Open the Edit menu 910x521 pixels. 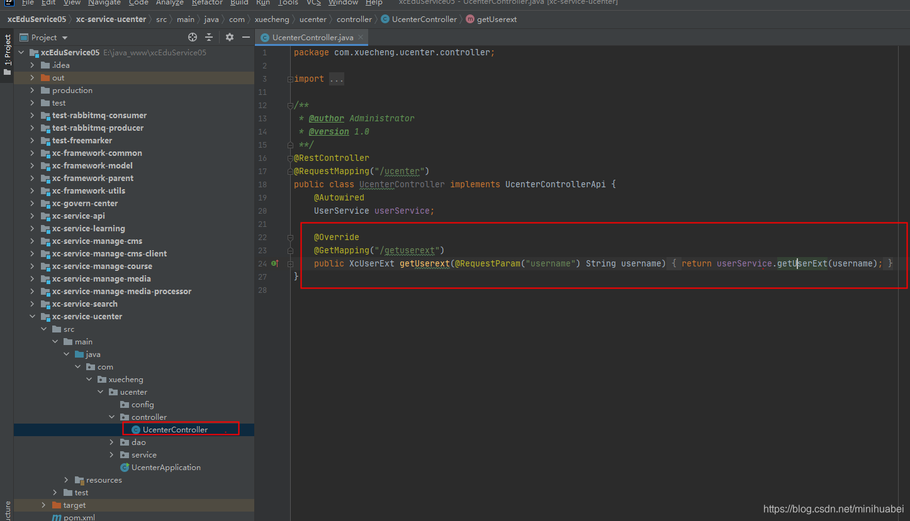[48, 3]
